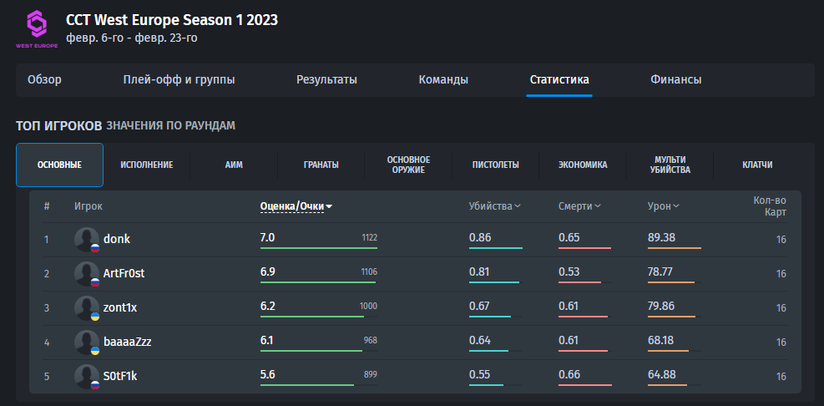Click donk's points value 1122
824x406 pixels.
point(370,238)
